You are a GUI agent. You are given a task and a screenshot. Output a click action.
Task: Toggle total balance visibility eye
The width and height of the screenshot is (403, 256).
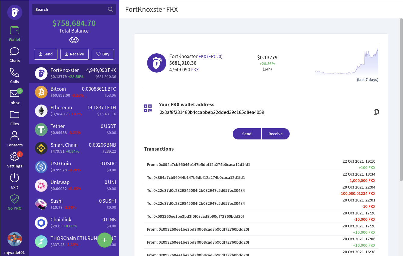(74, 40)
